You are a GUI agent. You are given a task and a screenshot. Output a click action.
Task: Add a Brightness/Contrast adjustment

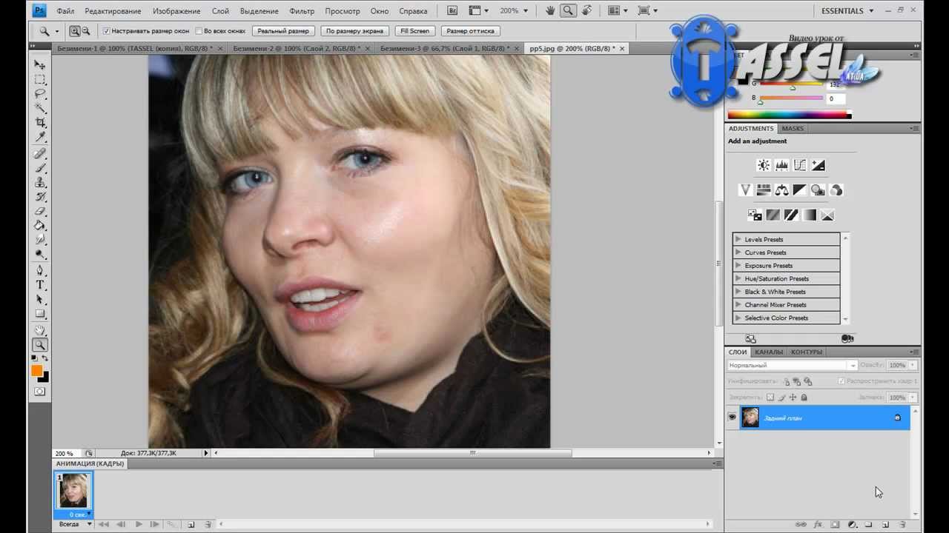coord(763,165)
